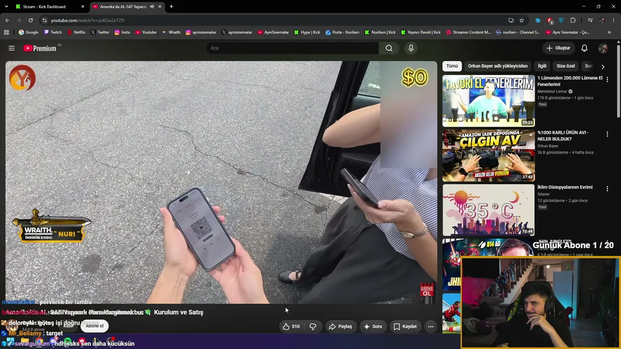Open the Favori El Fenerlerim video thumbnail
Screen dimensions: 621x349
tap(489, 101)
